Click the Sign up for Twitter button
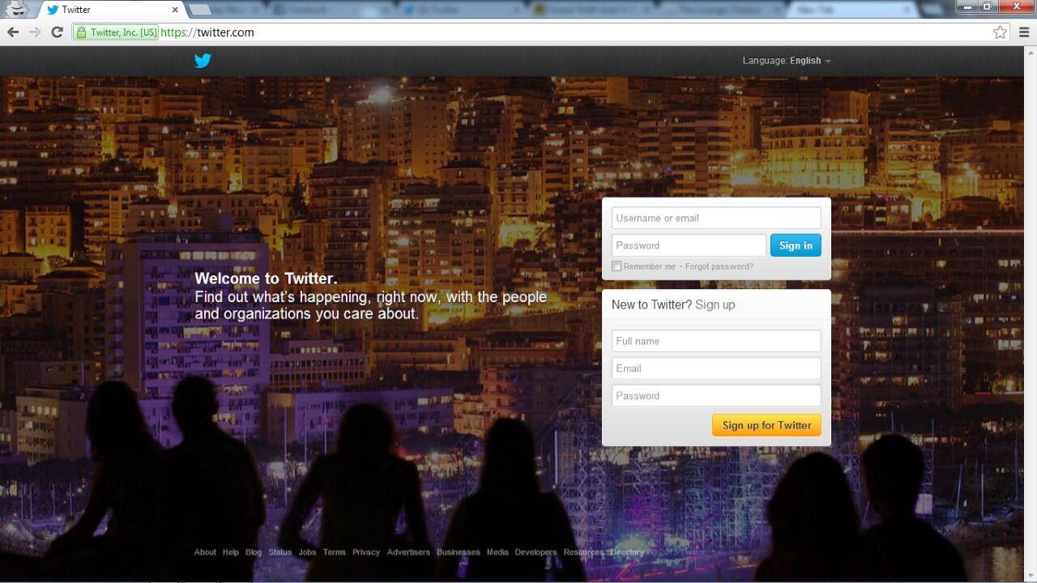 tap(766, 425)
